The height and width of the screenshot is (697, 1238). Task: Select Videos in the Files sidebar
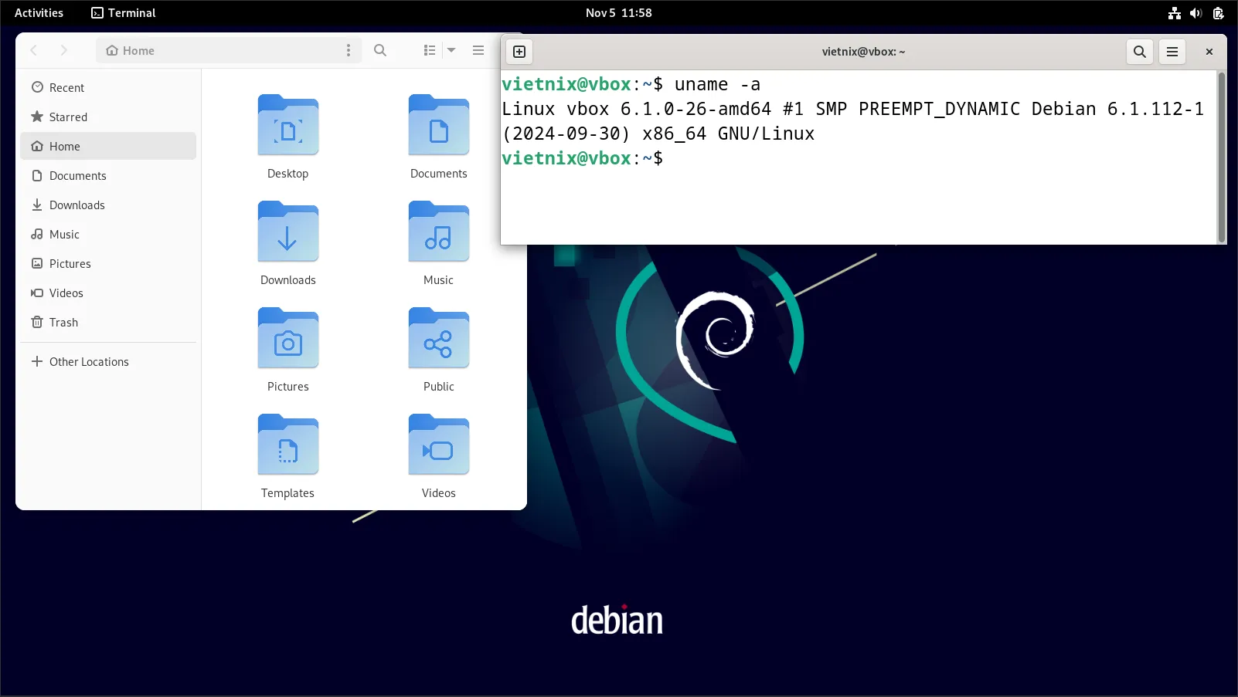(x=108, y=293)
